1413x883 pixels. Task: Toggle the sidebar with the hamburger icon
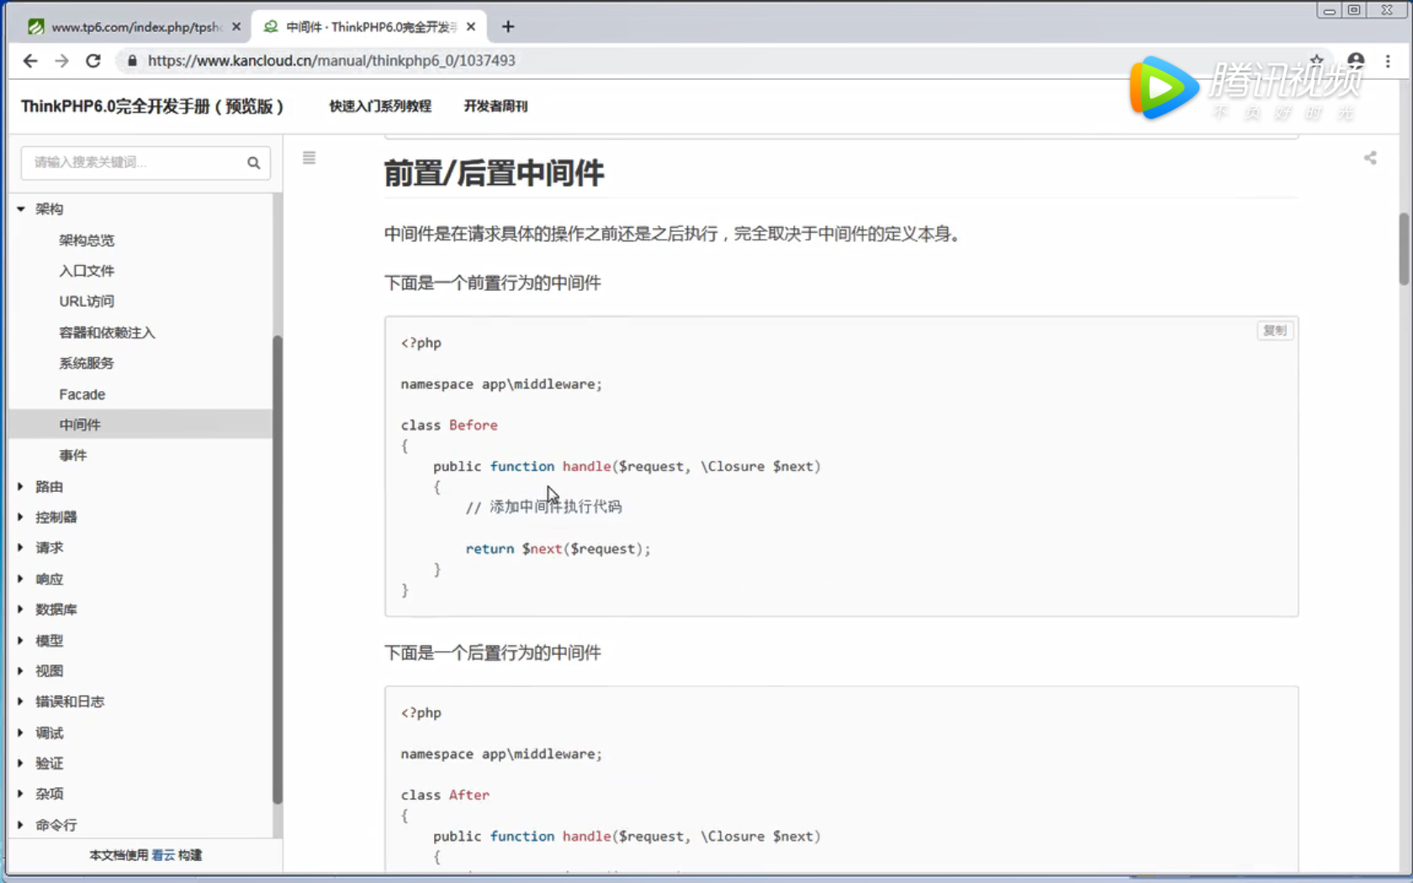pos(310,157)
